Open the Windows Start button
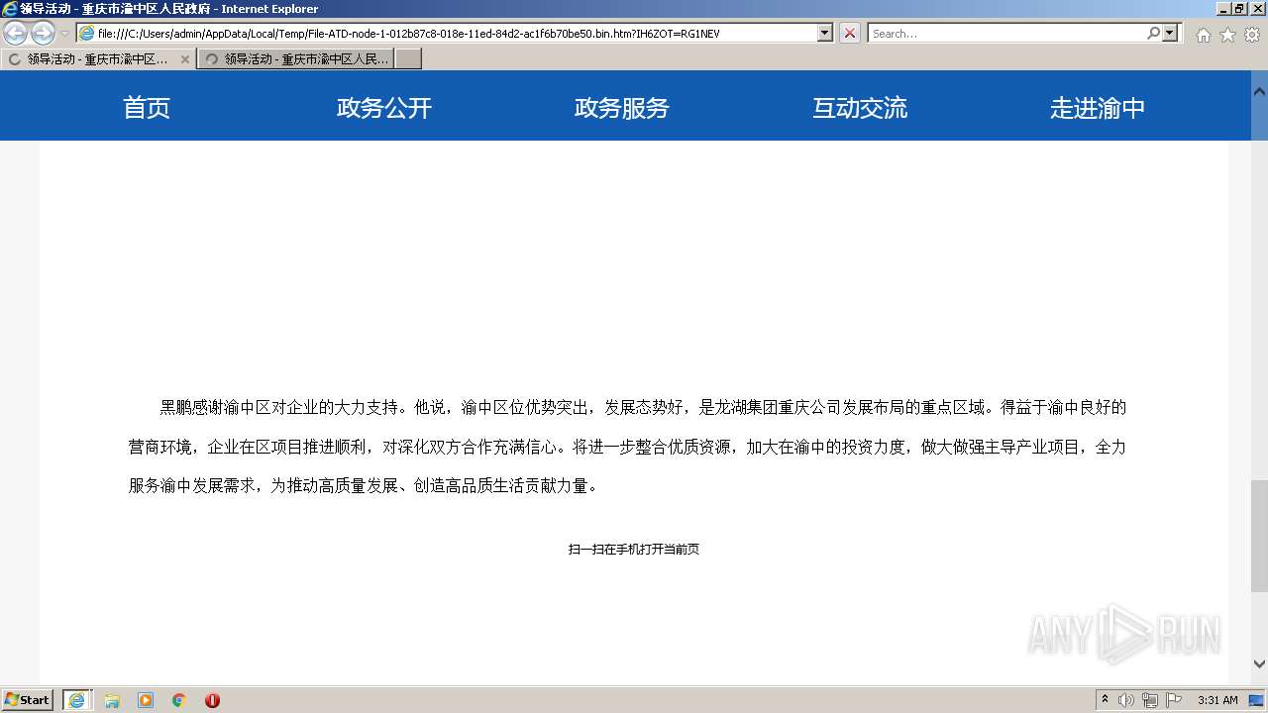Screen dimensions: 1268x713 pos(27,700)
